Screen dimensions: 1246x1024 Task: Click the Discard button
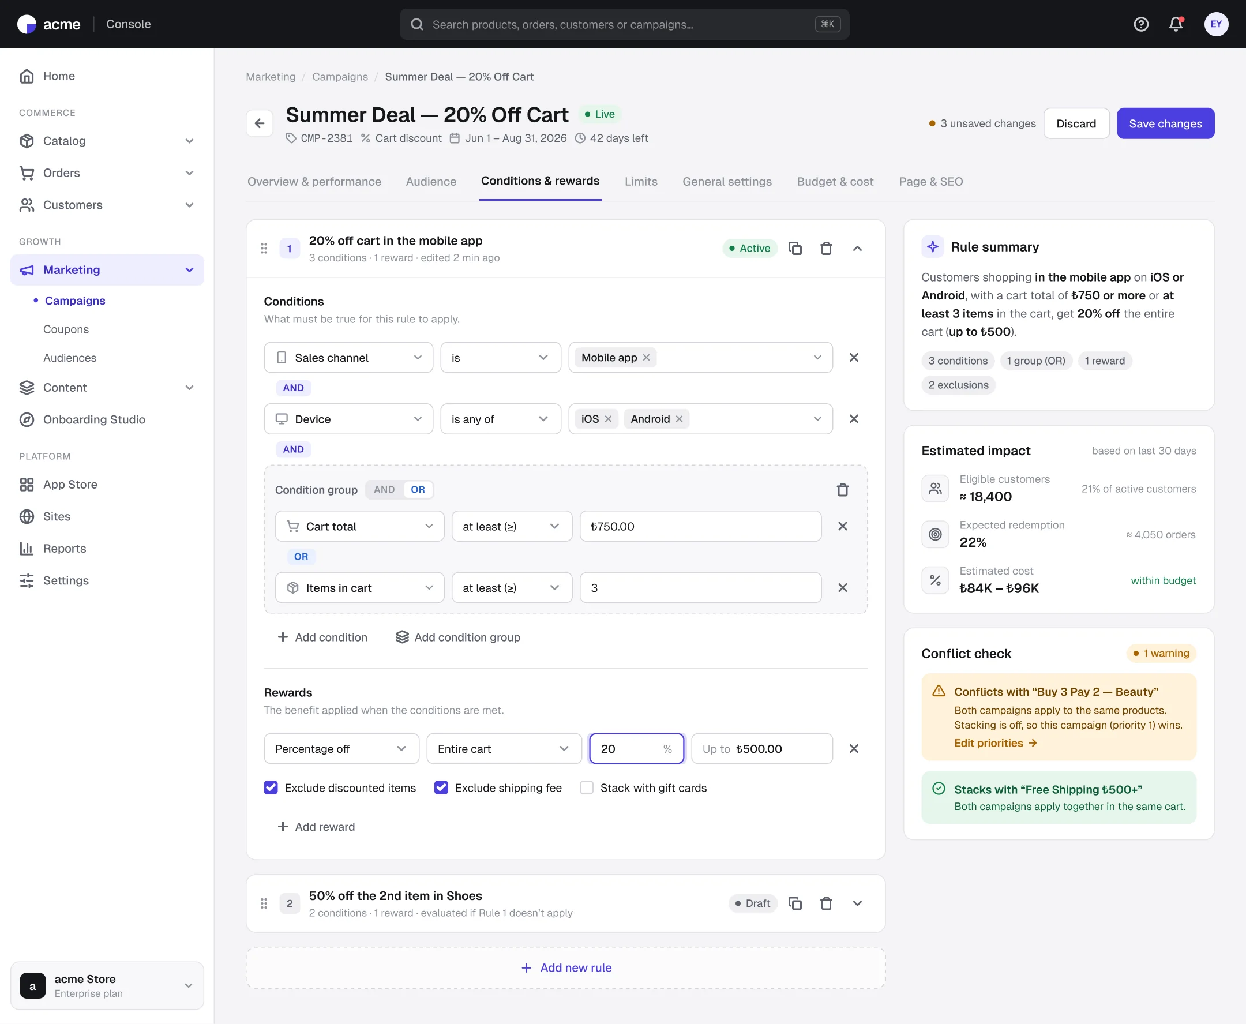click(1076, 123)
